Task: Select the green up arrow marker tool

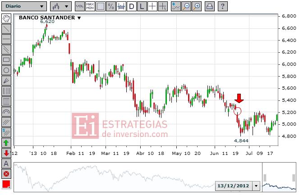Action: (x=6, y=143)
